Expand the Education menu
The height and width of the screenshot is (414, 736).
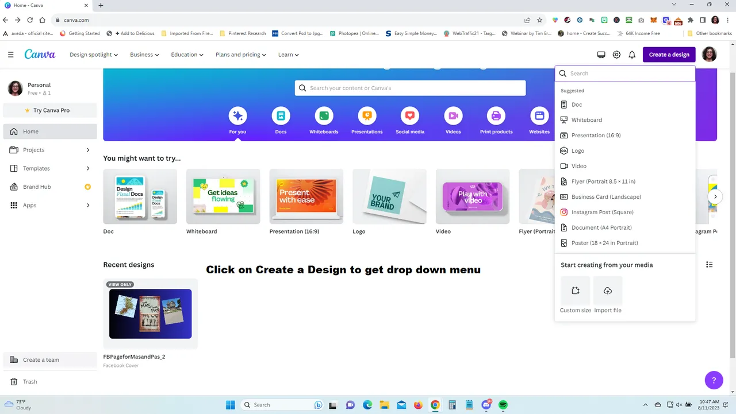[x=187, y=55]
